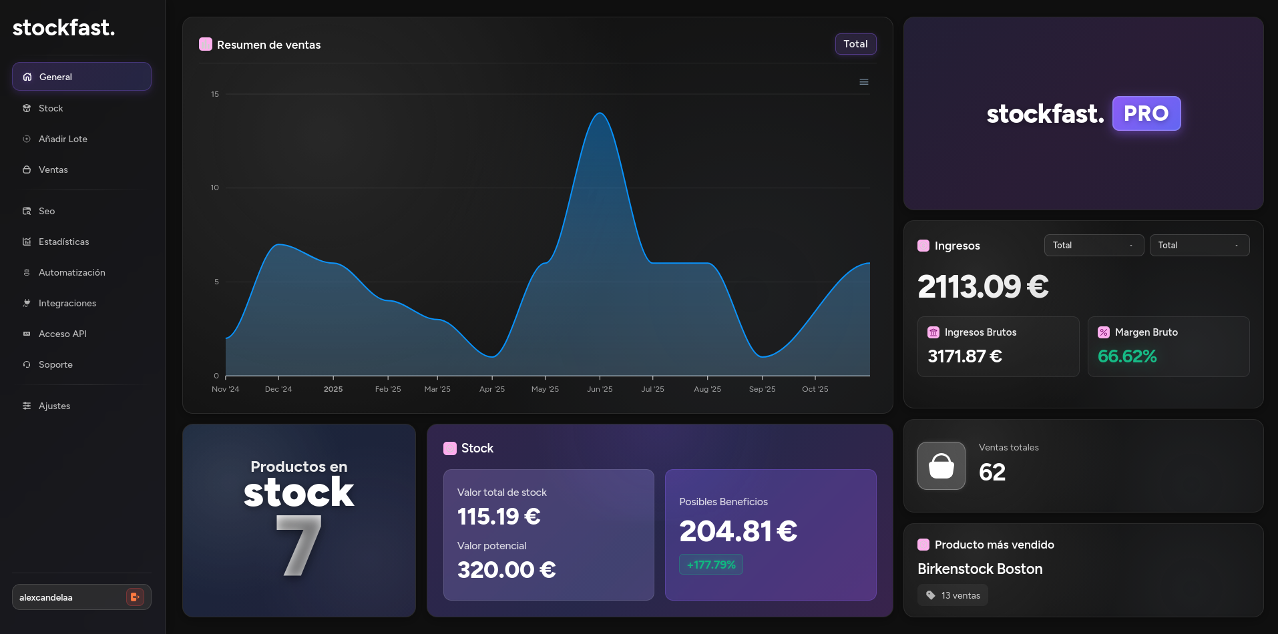Click the pink square swatch beside Resumen de ventas
Image resolution: width=1278 pixels, height=634 pixels.
tap(205, 43)
